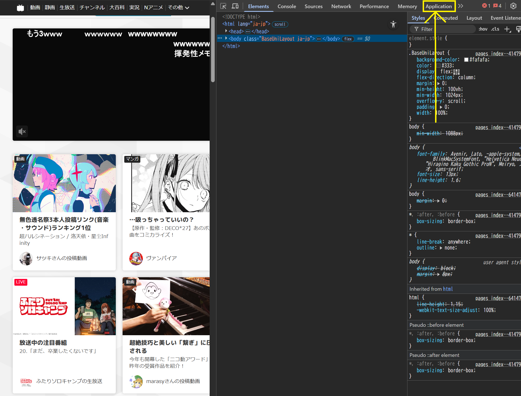Click the filter funnel in the Styles pane
The width and height of the screenshot is (521, 396).
(417, 29)
